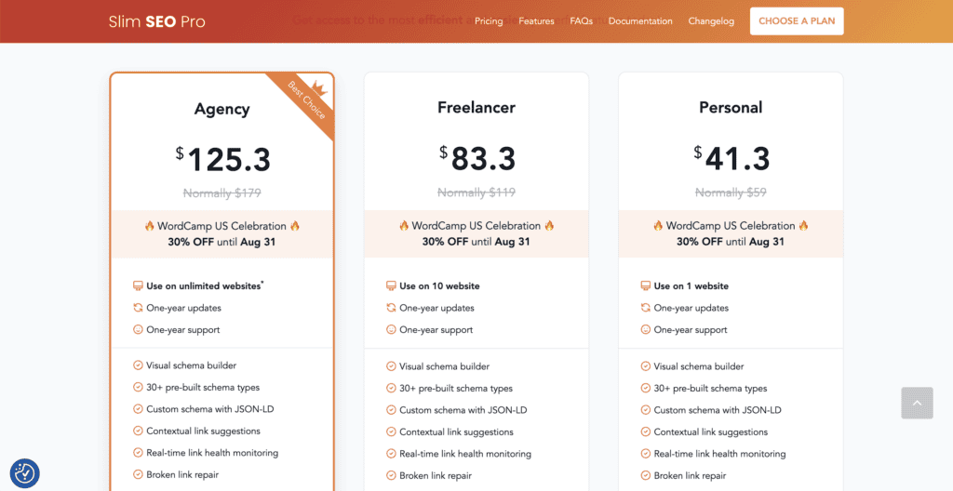Click Personal check icon for Contextual link suggestions
Screen dimensions: 953x491
point(646,431)
